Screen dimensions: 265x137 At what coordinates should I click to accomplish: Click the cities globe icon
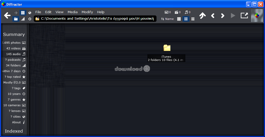pos(24,117)
